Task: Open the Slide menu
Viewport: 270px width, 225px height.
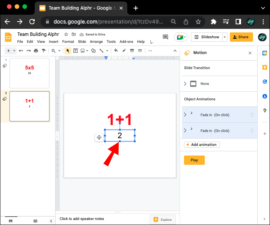Action: (82, 42)
